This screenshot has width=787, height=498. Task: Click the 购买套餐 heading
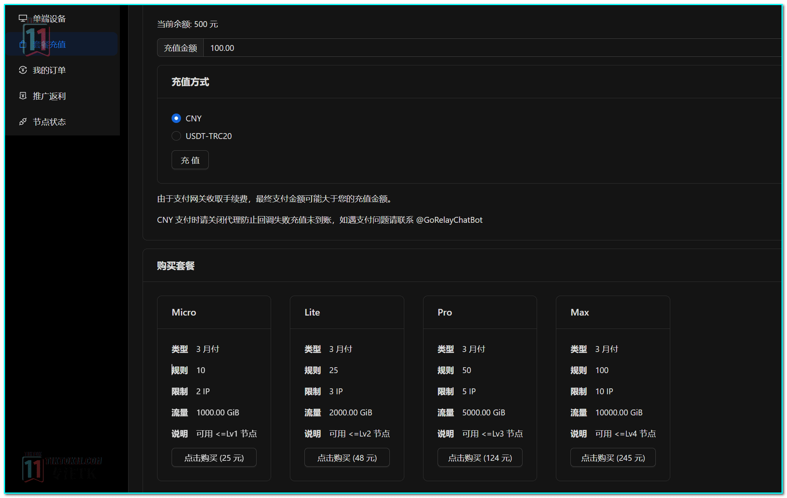(x=176, y=266)
